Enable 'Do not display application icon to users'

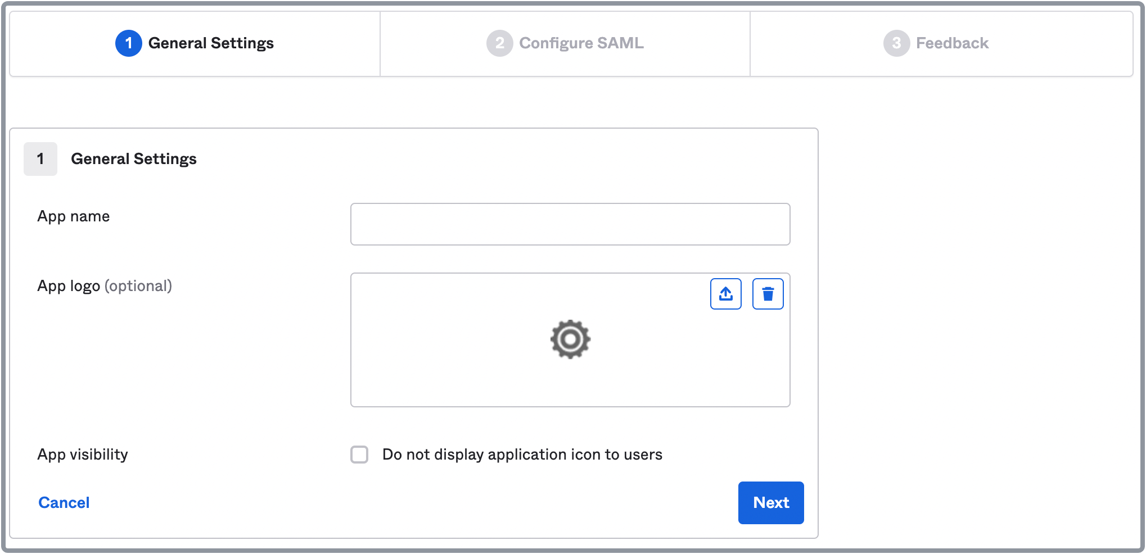(359, 455)
